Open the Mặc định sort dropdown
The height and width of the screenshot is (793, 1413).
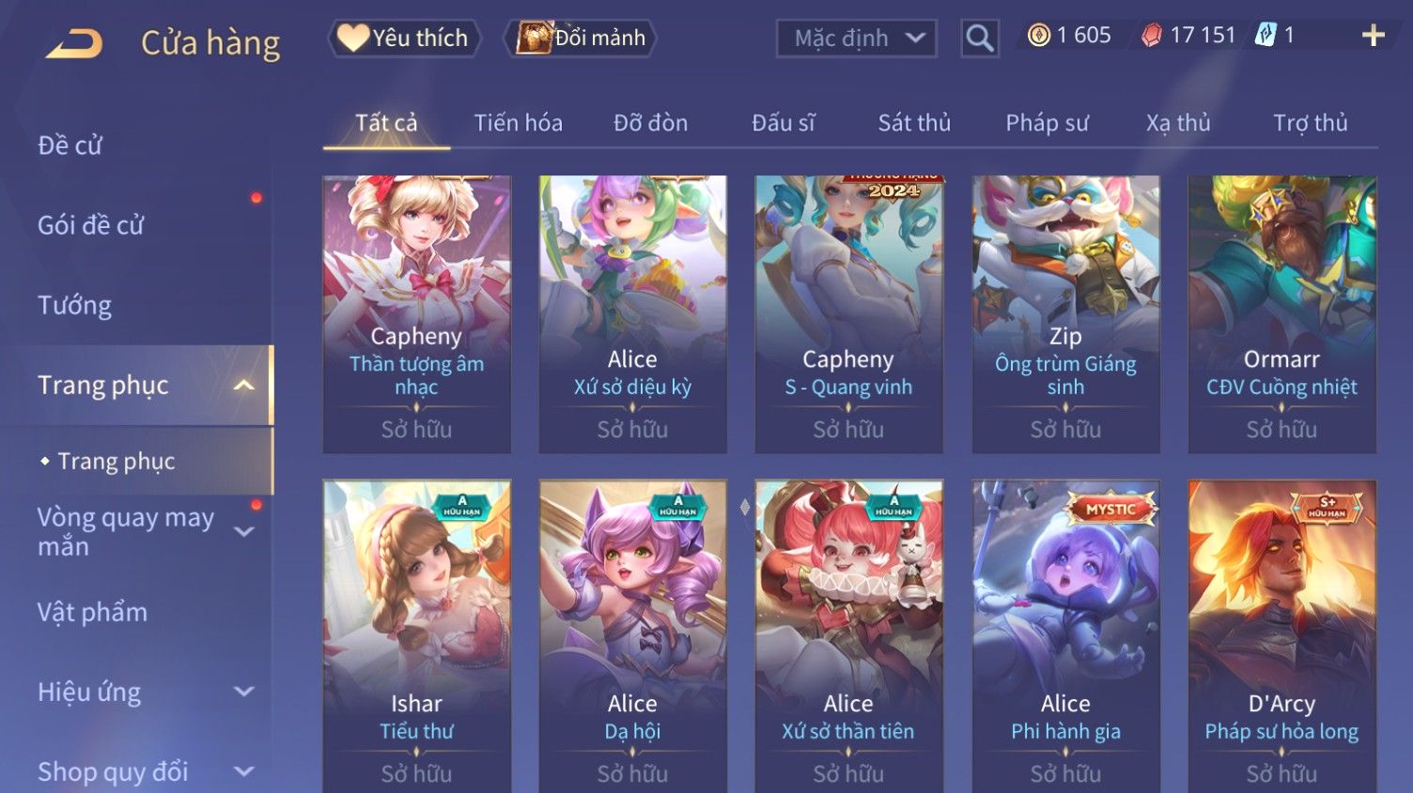[856, 38]
